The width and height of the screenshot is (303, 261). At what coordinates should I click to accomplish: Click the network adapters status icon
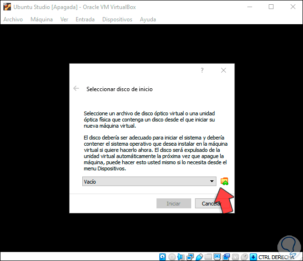click(190, 257)
